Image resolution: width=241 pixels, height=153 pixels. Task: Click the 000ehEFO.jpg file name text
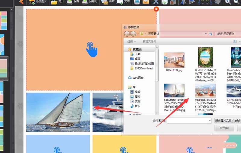click(174, 70)
